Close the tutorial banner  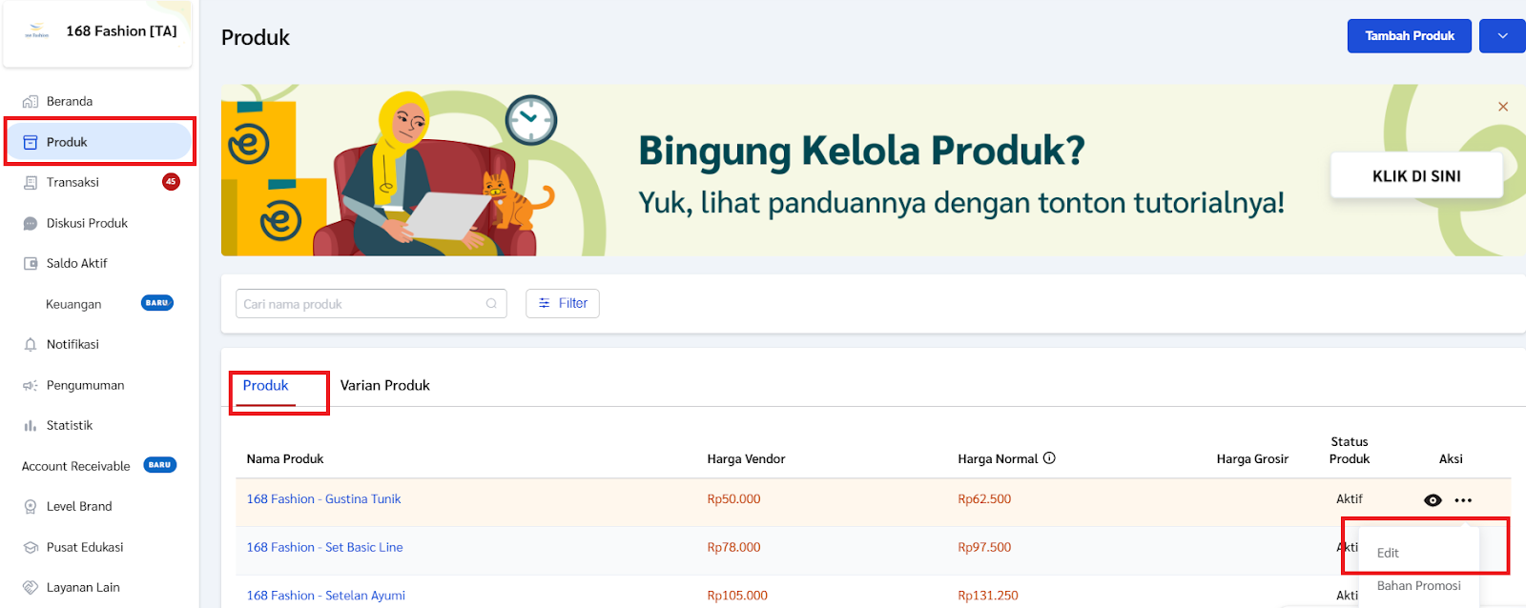(x=1503, y=107)
